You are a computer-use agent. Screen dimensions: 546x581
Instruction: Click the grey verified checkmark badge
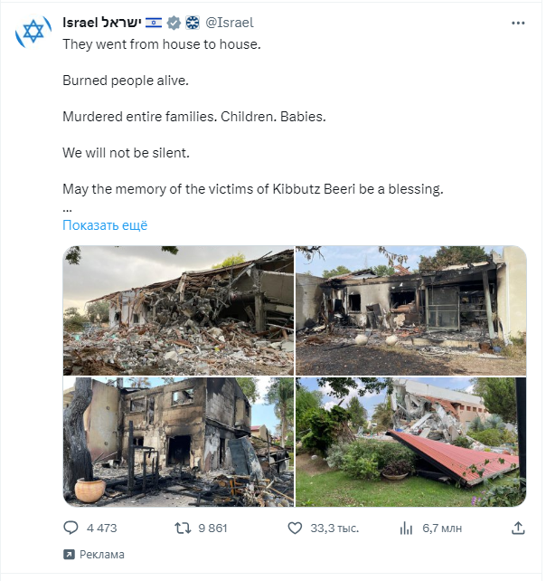click(174, 23)
